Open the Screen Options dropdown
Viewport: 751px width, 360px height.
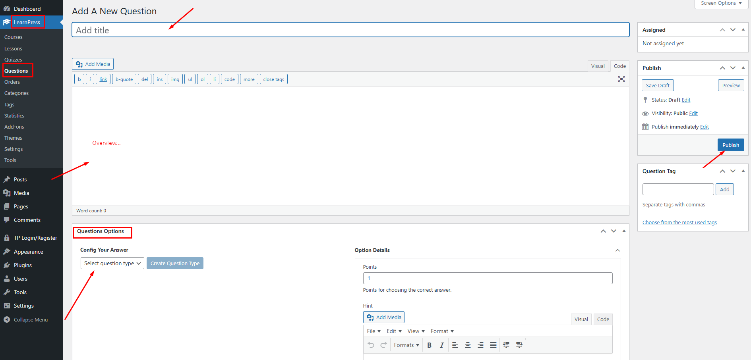pyautogui.click(x=721, y=4)
